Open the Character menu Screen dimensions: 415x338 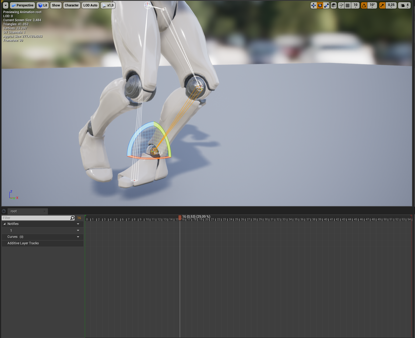tap(72, 5)
